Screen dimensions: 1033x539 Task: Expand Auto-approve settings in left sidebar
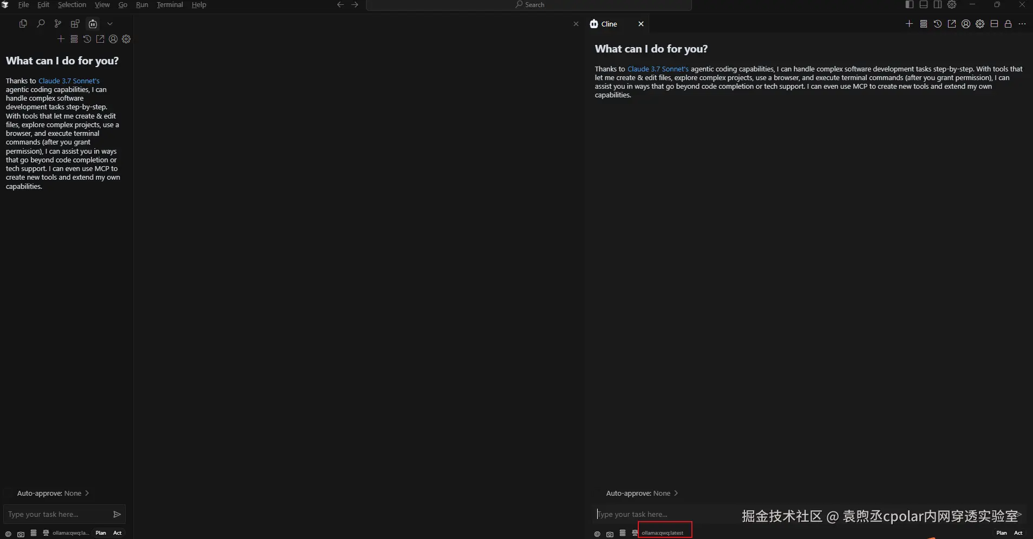53,493
